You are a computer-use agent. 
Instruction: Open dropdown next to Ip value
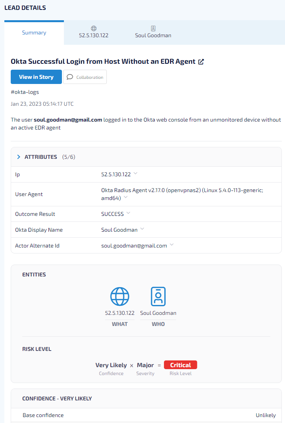(x=135, y=173)
